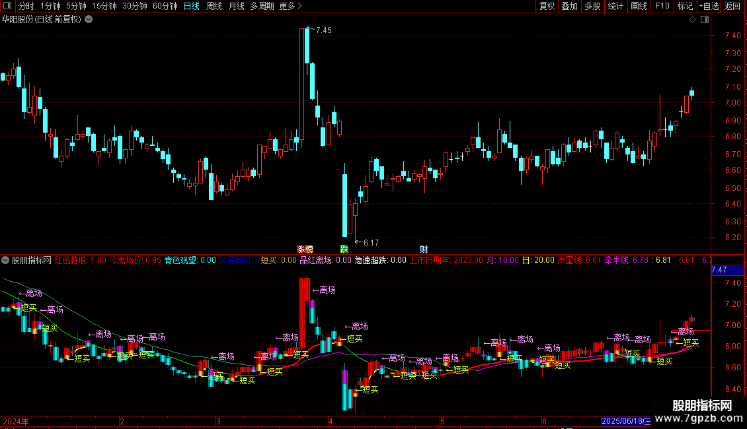The width and height of the screenshot is (747, 429).
Task: Switch to 5分钟 period
Action: (x=76, y=6)
